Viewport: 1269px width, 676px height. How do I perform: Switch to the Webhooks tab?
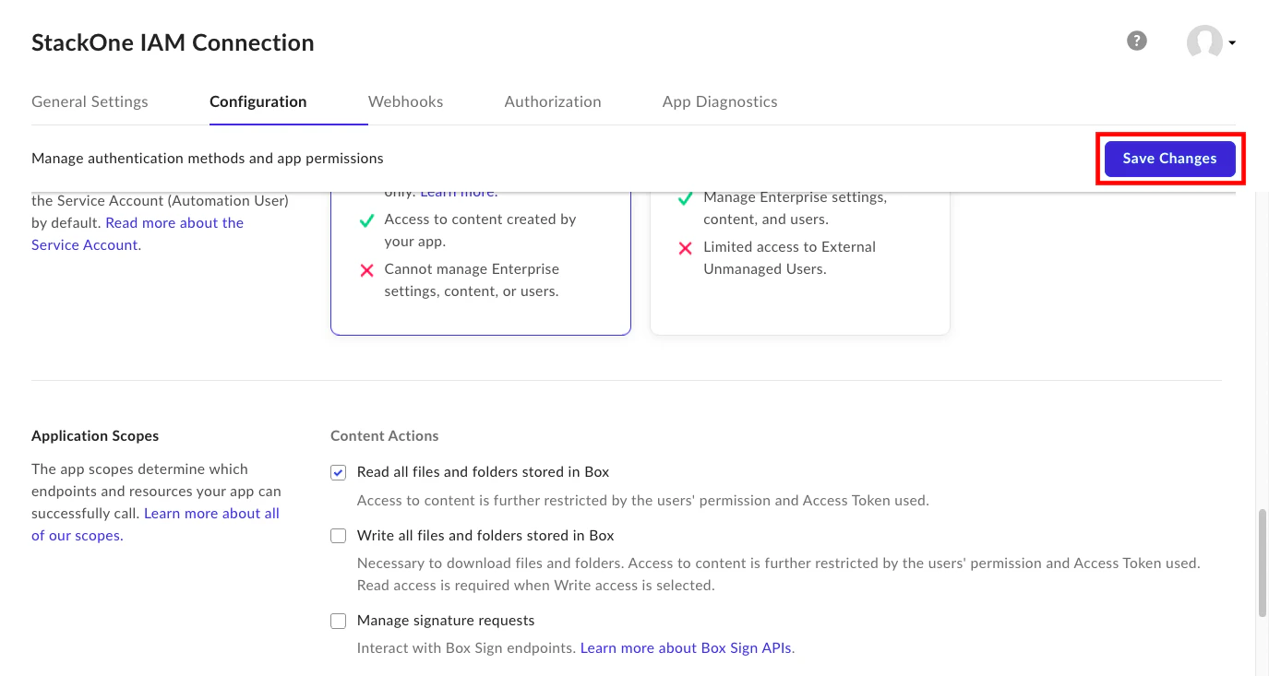pyautogui.click(x=405, y=101)
